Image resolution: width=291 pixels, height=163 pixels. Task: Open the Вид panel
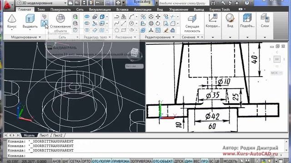tap(230, 21)
